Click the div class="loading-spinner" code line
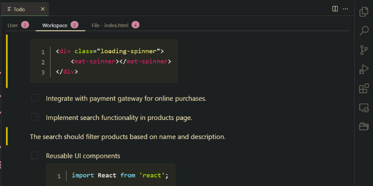 (110, 51)
